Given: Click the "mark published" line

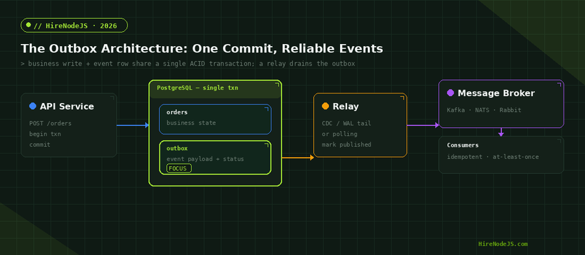Looking at the screenshot, I should 346,145.
